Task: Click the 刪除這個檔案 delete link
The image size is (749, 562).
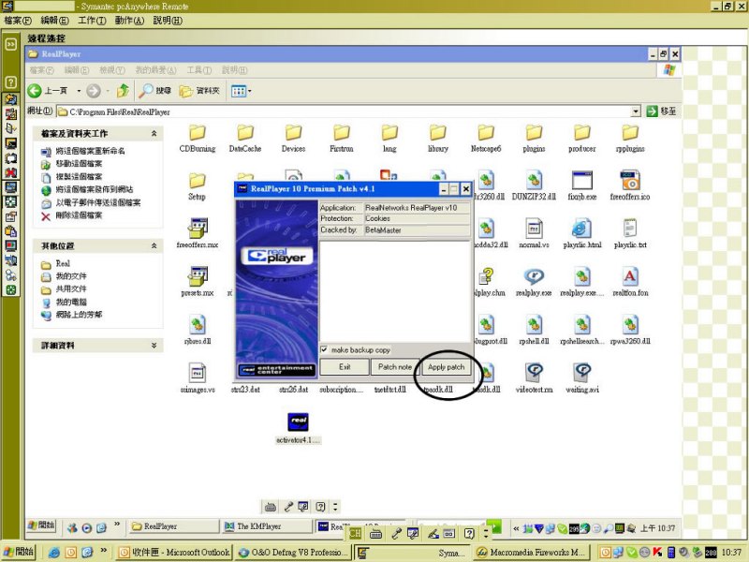Action: [x=79, y=215]
